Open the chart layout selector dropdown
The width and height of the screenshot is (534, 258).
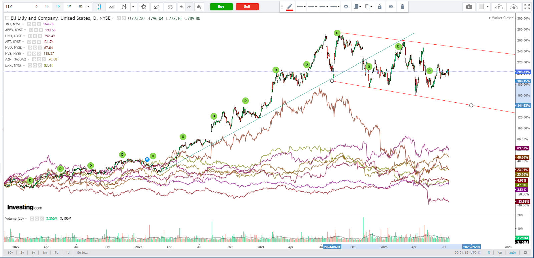[x=484, y=7]
